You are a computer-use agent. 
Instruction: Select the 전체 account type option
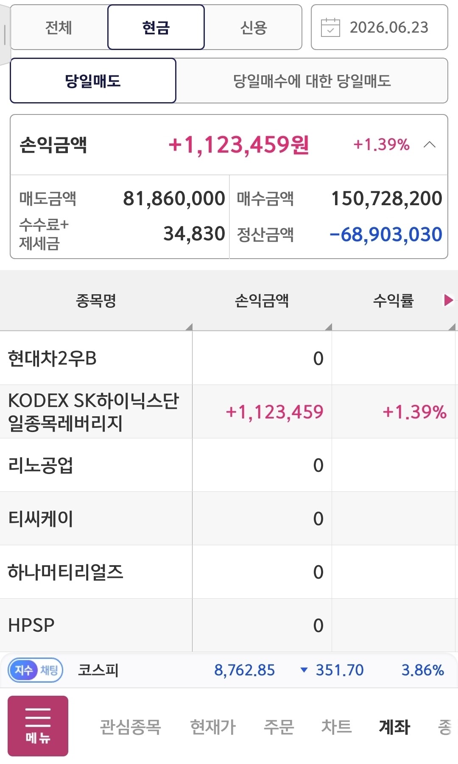tap(59, 28)
